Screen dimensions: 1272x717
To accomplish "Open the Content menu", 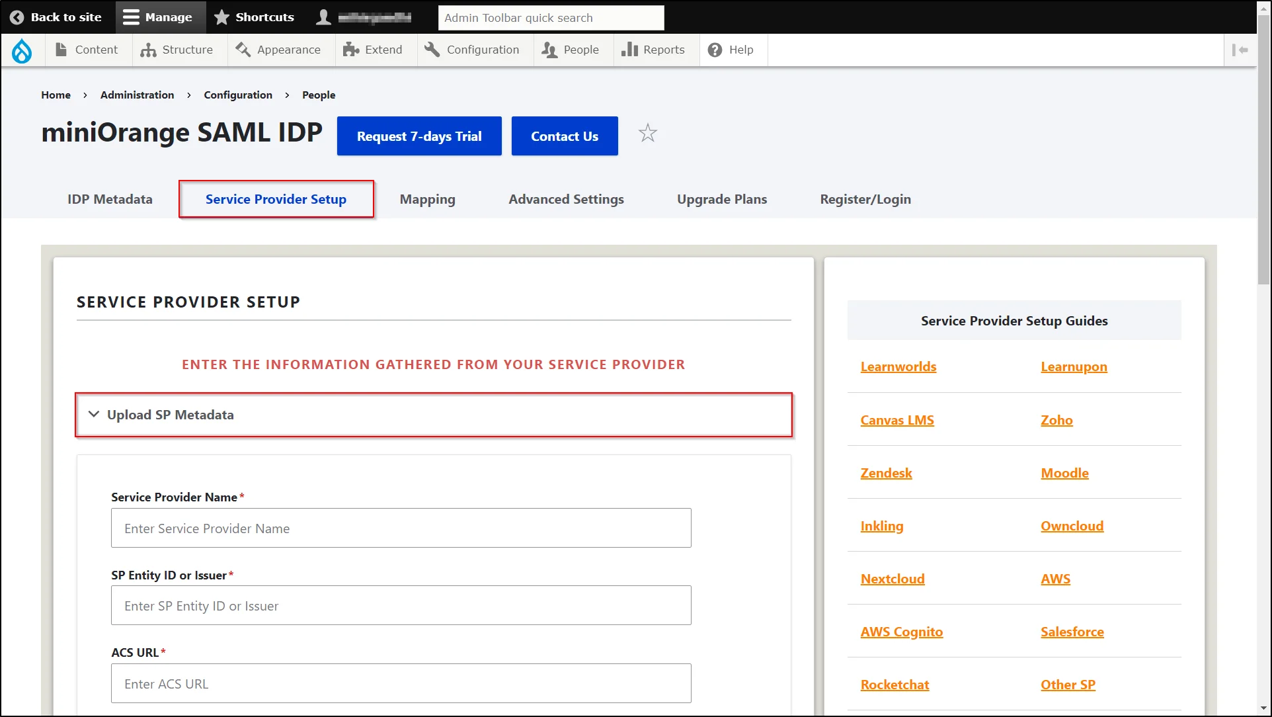I will click(96, 50).
